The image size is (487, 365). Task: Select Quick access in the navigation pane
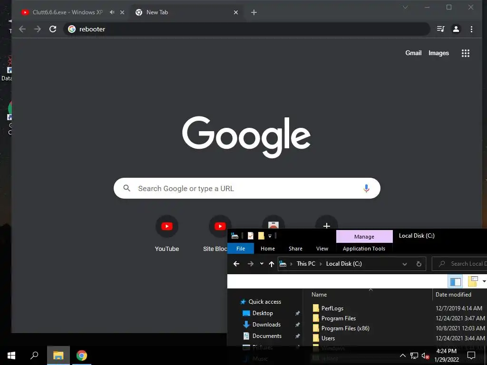point(264,302)
